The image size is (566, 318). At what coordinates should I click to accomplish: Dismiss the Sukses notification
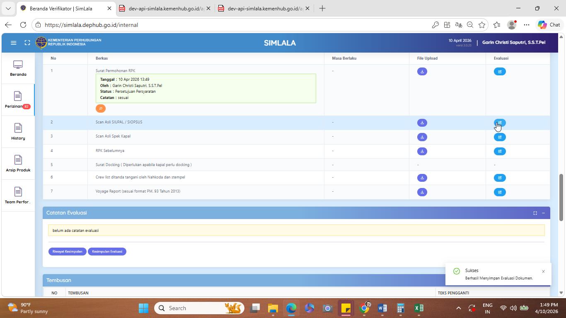click(x=543, y=272)
